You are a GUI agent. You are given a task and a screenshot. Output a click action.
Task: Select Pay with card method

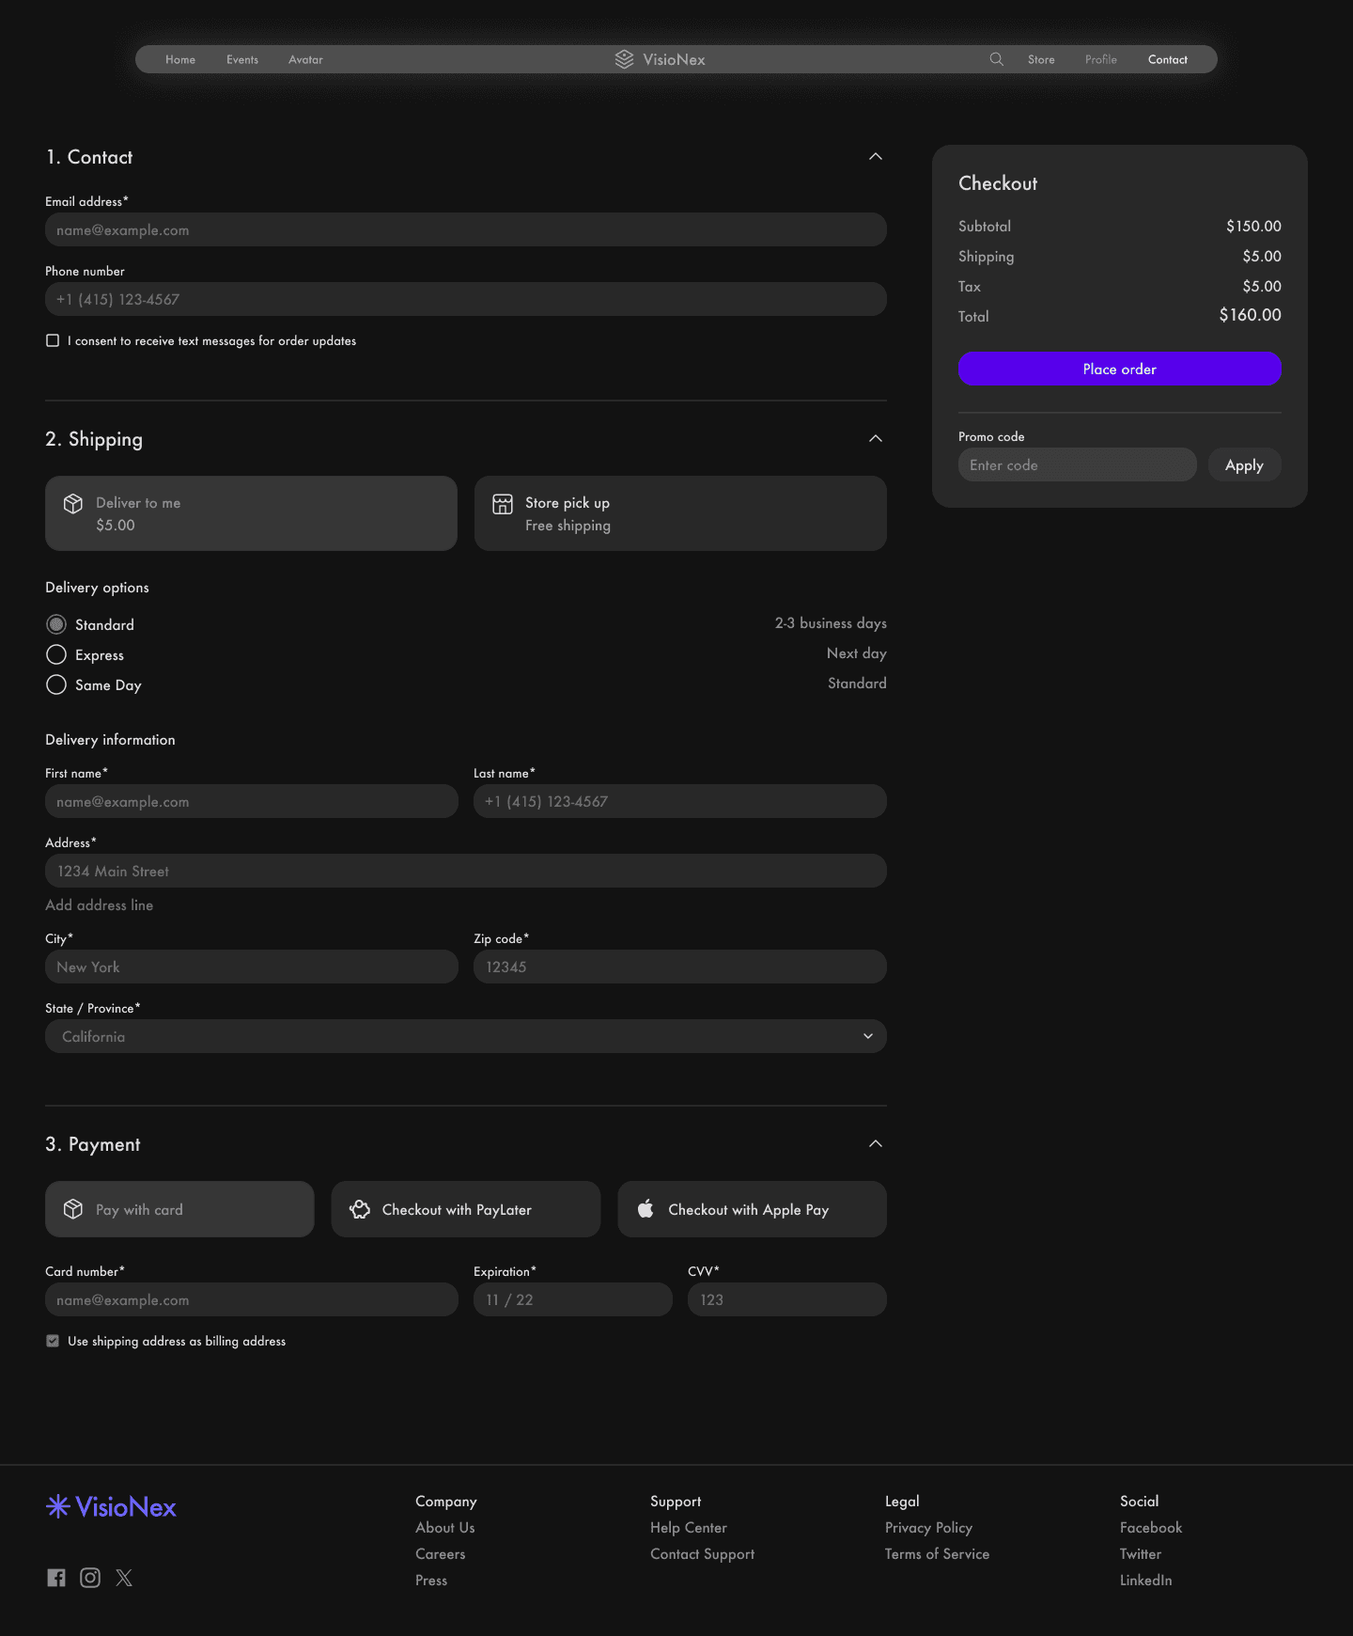(179, 1209)
